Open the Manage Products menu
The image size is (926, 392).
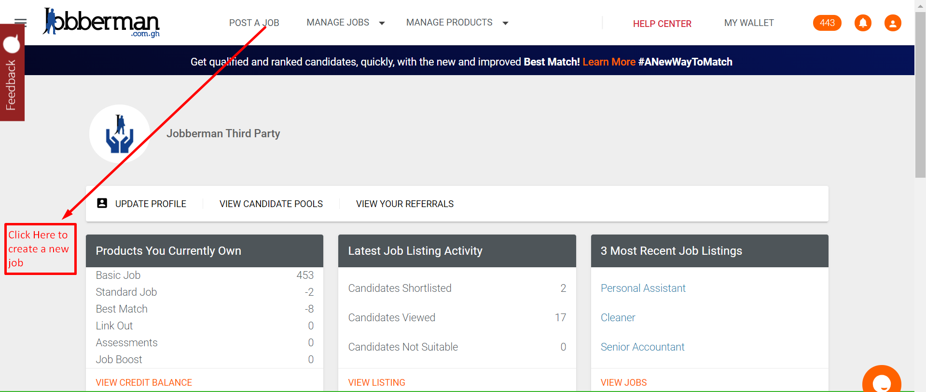point(449,23)
